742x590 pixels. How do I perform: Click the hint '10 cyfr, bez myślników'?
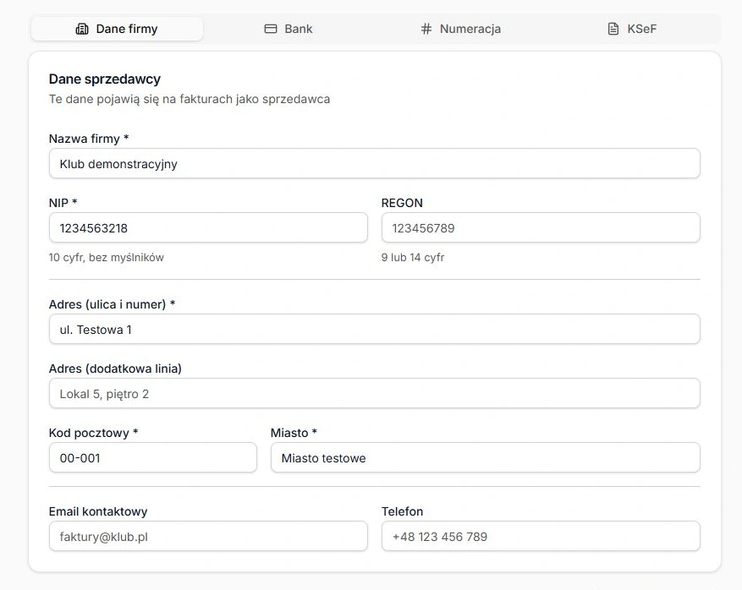pyautogui.click(x=106, y=258)
